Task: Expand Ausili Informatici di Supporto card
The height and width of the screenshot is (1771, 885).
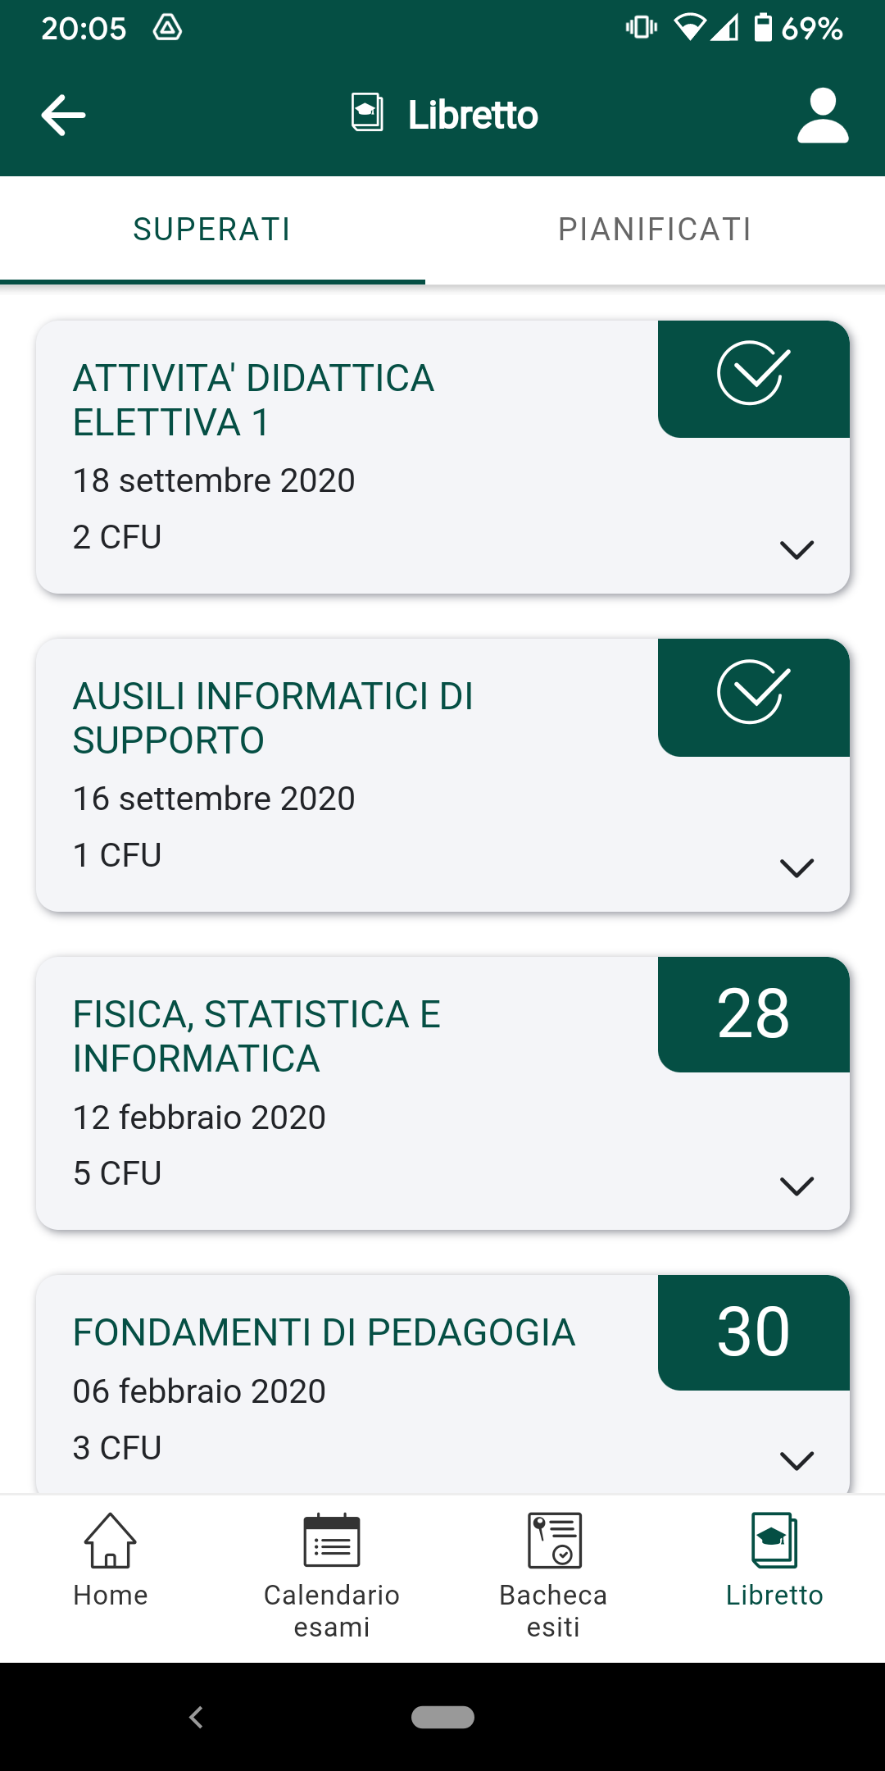Action: [x=796, y=867]
